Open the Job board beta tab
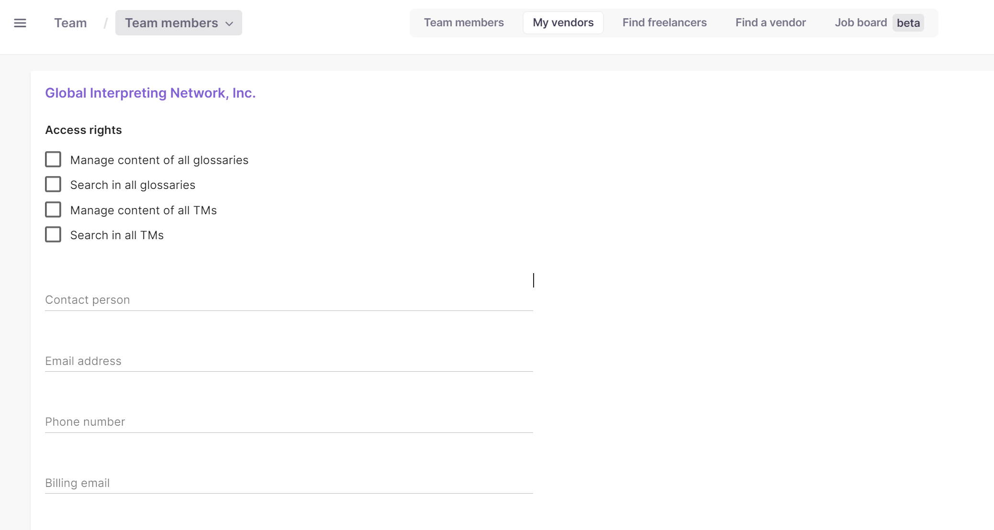 (879, 22)
